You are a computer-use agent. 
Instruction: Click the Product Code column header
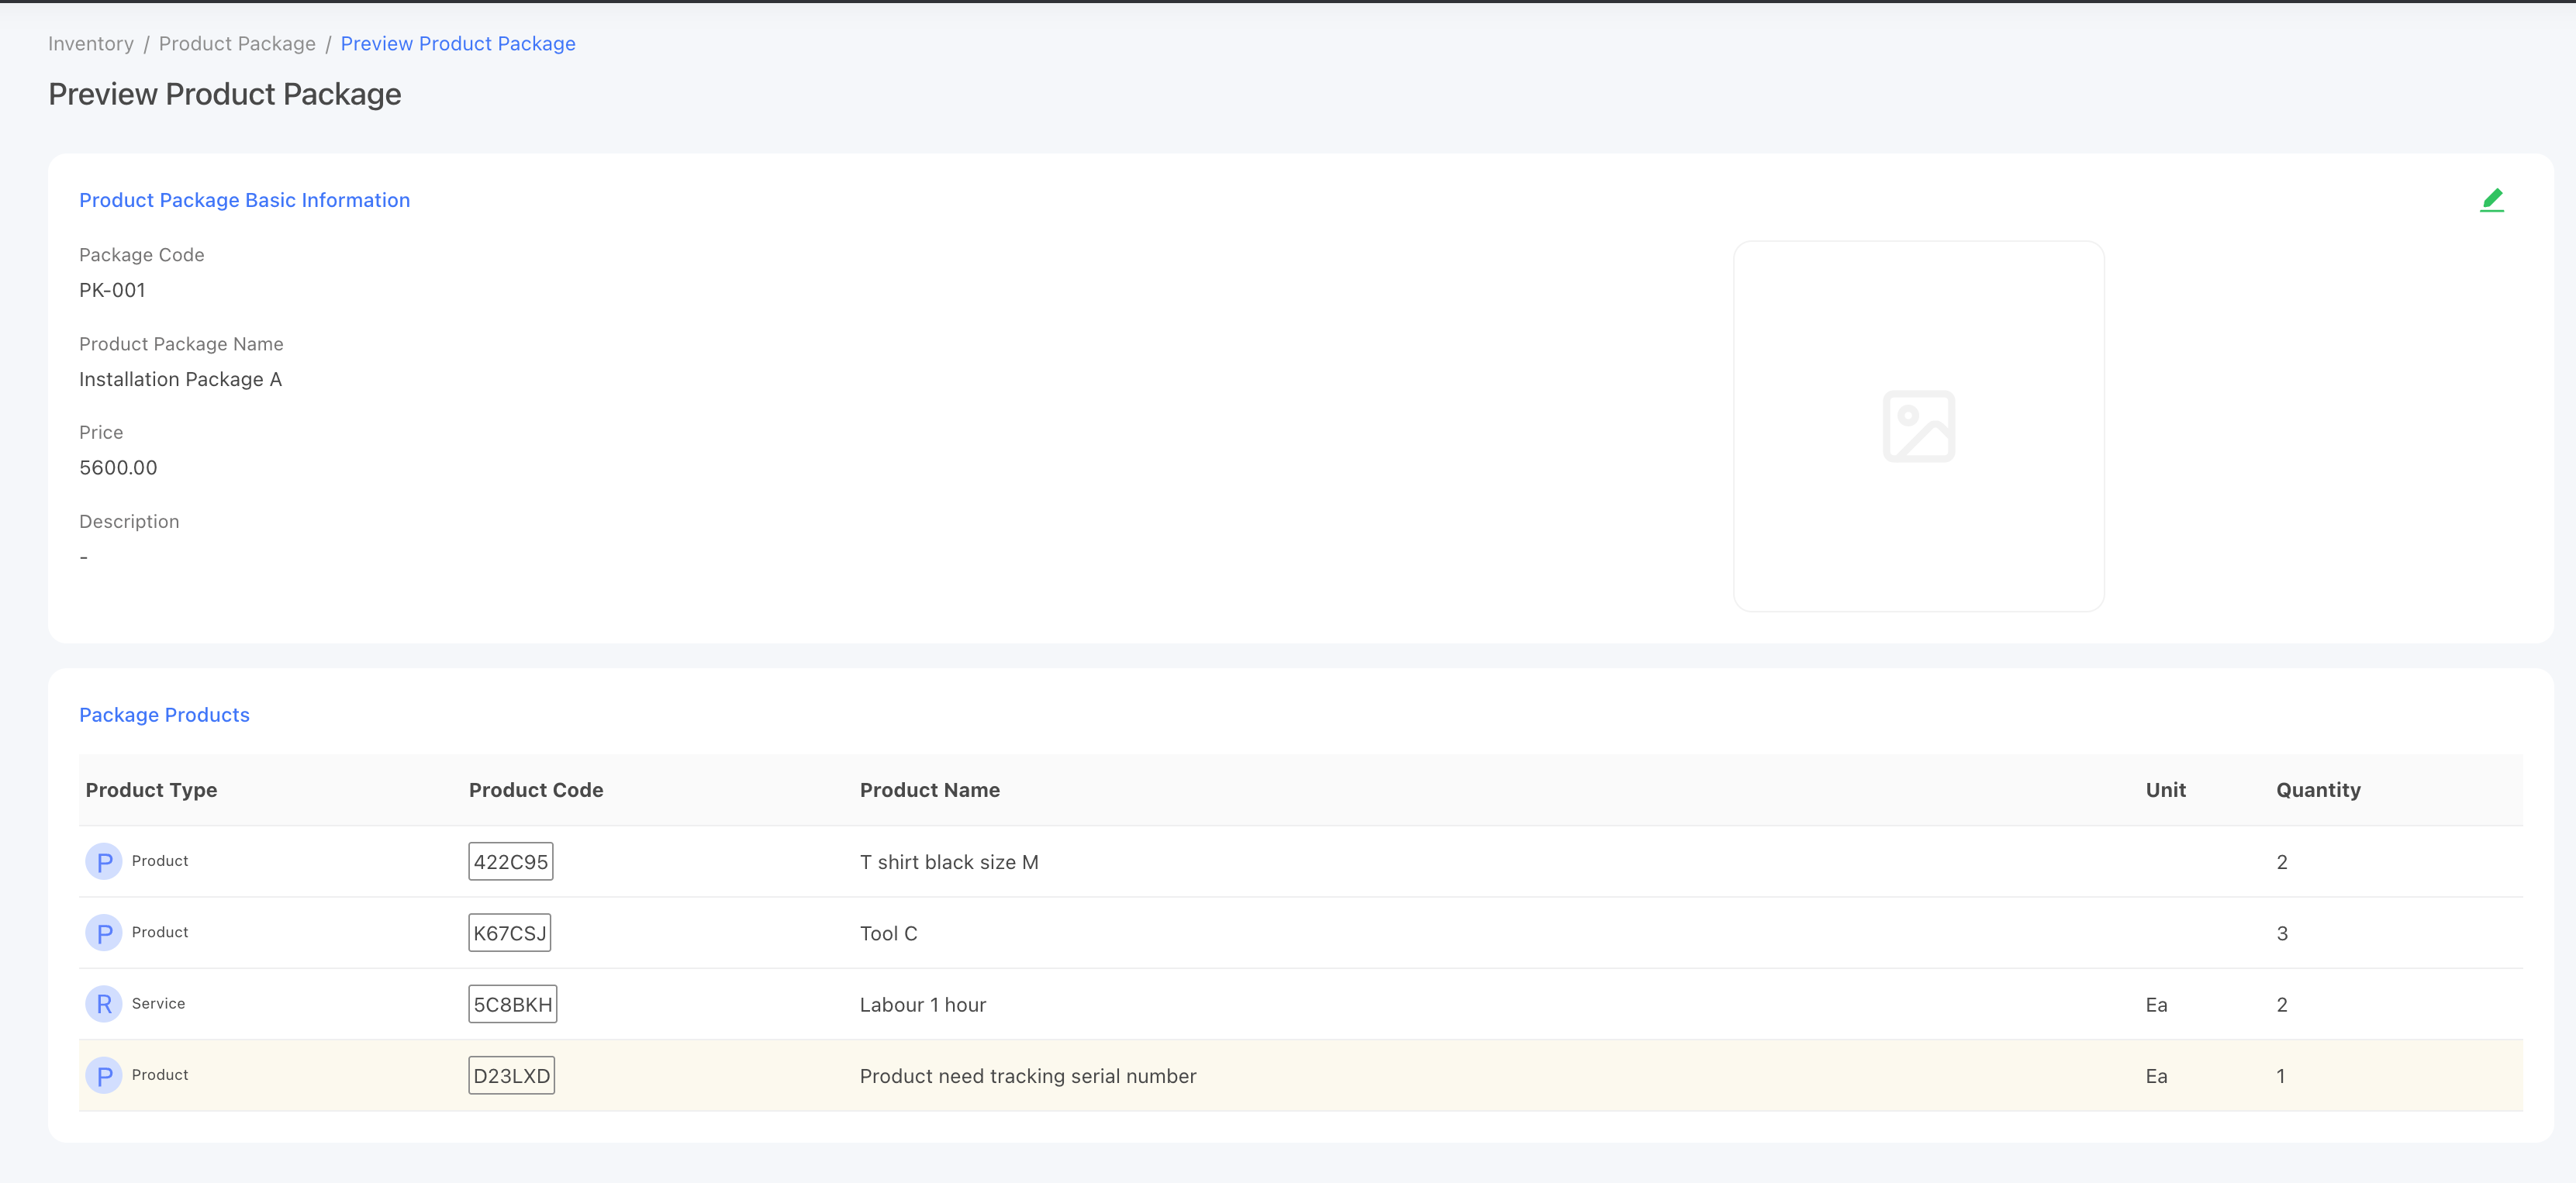tap(536, 790)
